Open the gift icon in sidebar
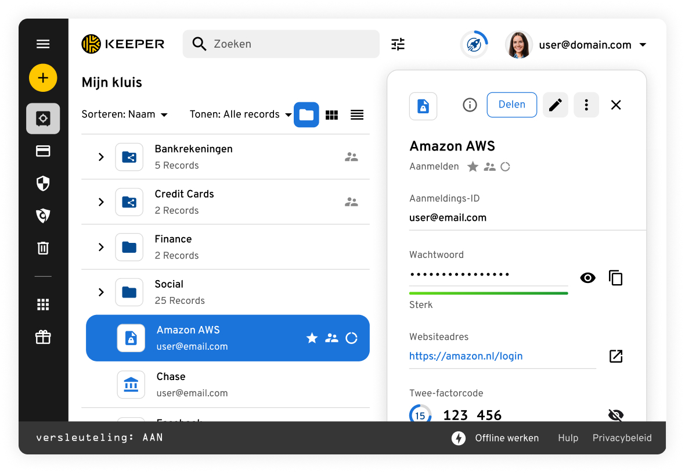The height and width of the screenshot is (473, 685). [43, 337]
